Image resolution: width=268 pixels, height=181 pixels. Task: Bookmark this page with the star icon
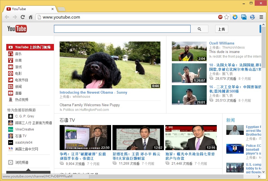coord(227,17)
